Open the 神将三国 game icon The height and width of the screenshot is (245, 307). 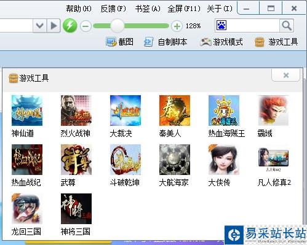[76, 209]
